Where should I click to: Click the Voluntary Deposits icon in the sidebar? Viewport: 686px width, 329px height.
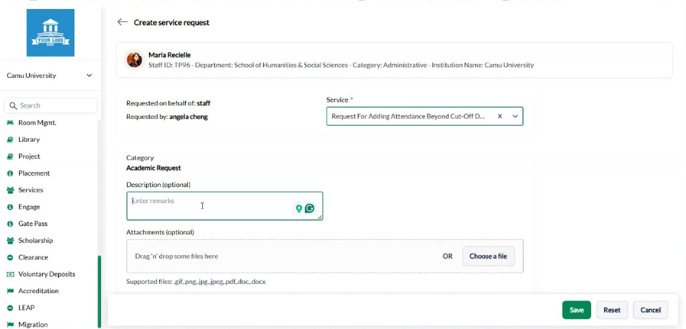pyautogui.click(x=11, y=274)
